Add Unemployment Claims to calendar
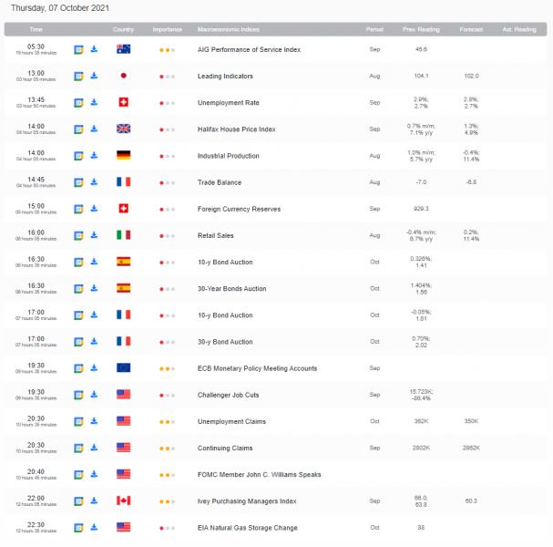The width and height of the screenshot is (553, 547). pos(78,421)
